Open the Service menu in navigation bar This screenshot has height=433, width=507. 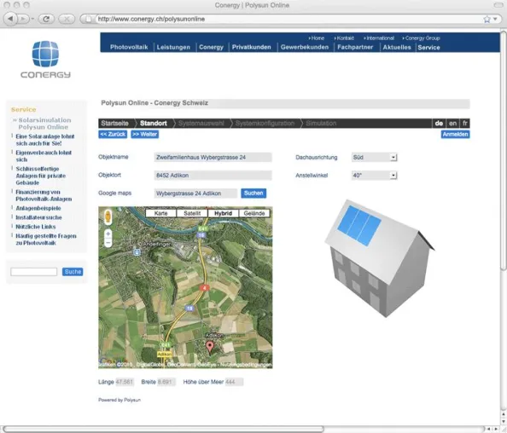428,47
